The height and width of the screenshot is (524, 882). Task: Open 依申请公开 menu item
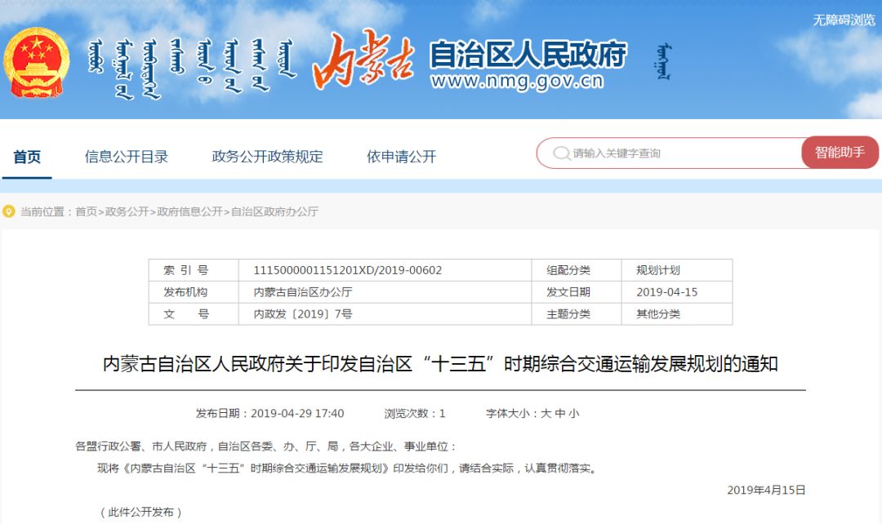(x=402, y=157)
